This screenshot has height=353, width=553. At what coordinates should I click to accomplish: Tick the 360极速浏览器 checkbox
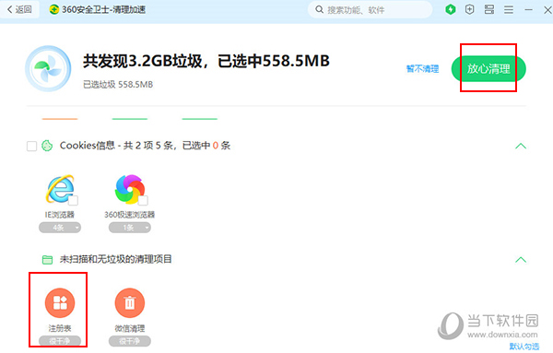click(x=143, y=201)
